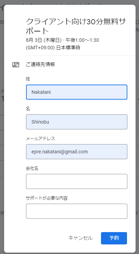The image size is (139, 254).
Task: Click the time range 午後1:00～1:30
Action: point(82,40)
